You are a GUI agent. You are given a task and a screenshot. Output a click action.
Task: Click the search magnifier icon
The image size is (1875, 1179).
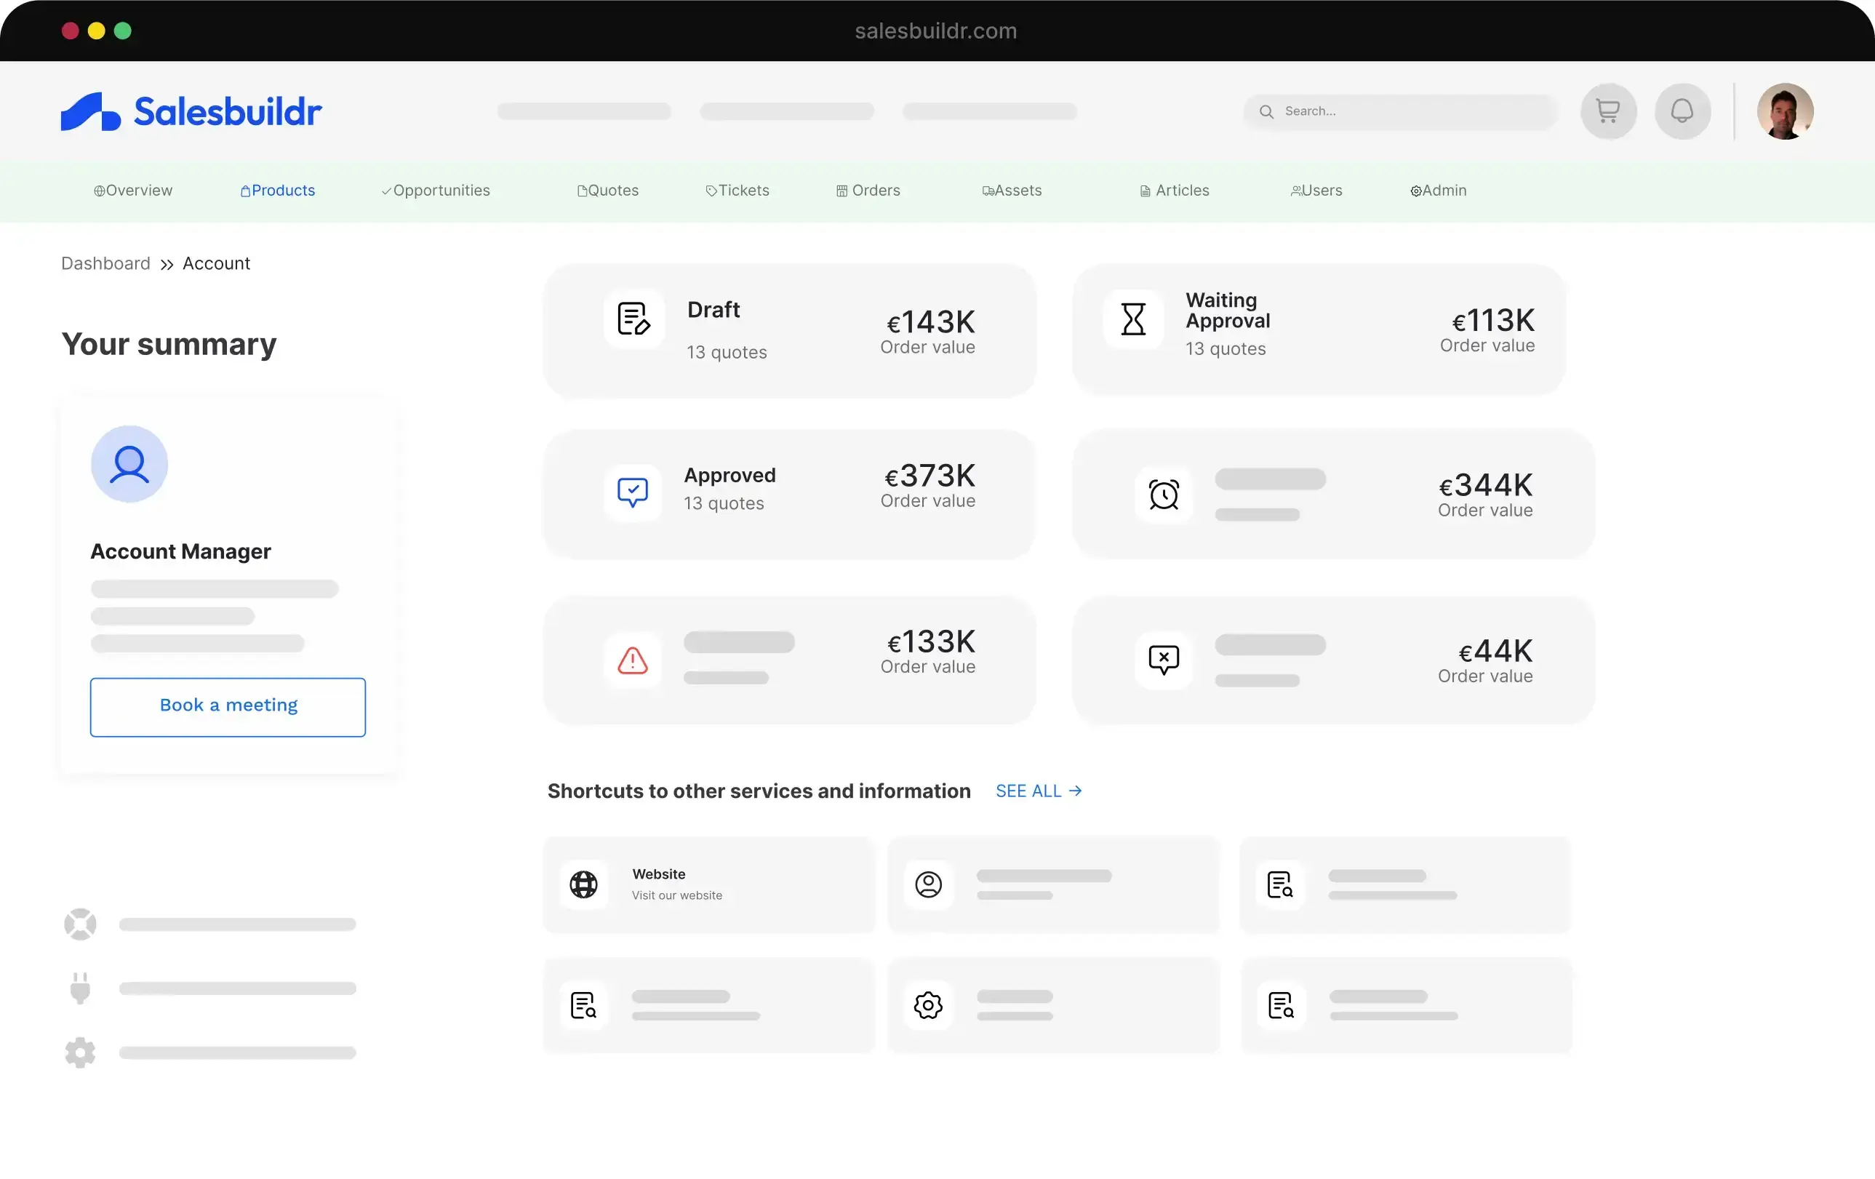(1266, 111)
